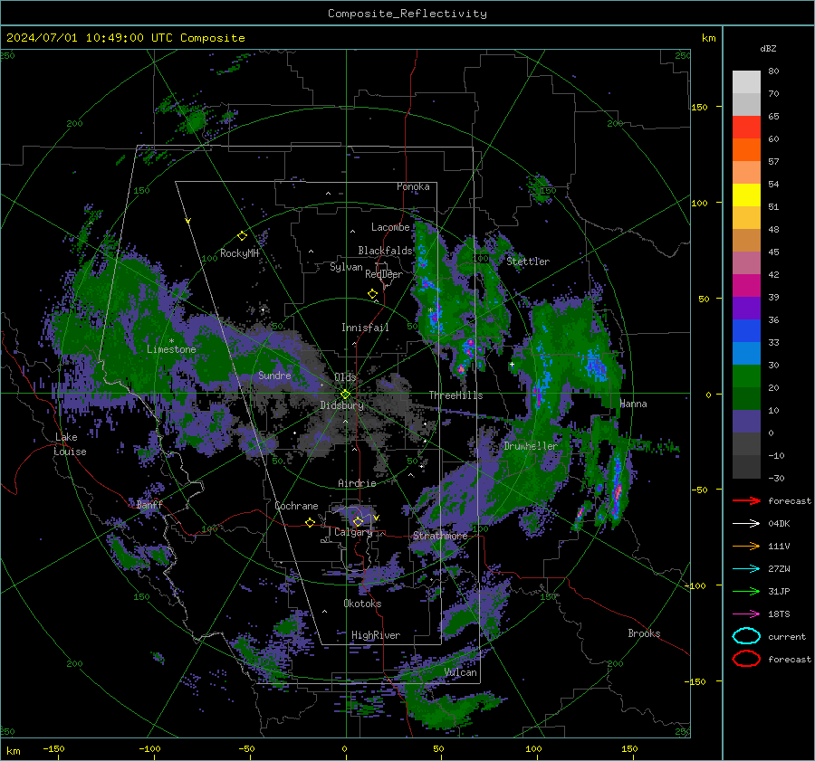The height and width of the screenshot is (761, 815).
Task: Click the slate-blue swatch between 10 and 0
Action: (x=746, y=421)
